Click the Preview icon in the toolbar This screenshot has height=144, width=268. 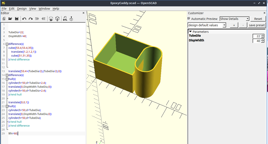point(51,19)
